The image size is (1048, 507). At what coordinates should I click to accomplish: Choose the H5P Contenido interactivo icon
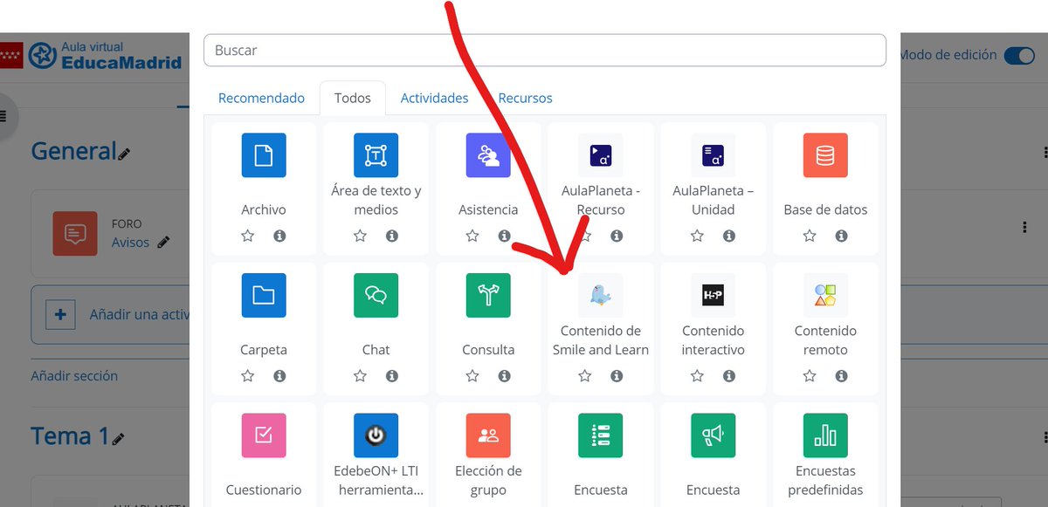713,296
